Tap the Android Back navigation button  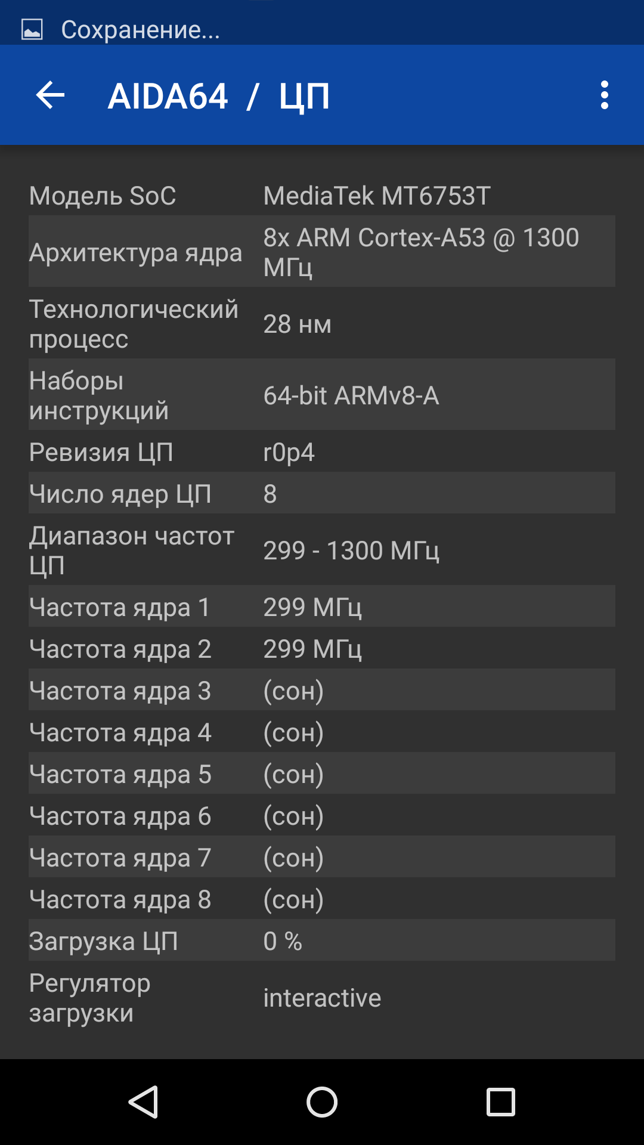tap(143, 1101)
